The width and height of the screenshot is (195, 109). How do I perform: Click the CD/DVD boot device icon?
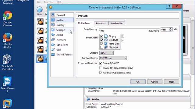106,40
